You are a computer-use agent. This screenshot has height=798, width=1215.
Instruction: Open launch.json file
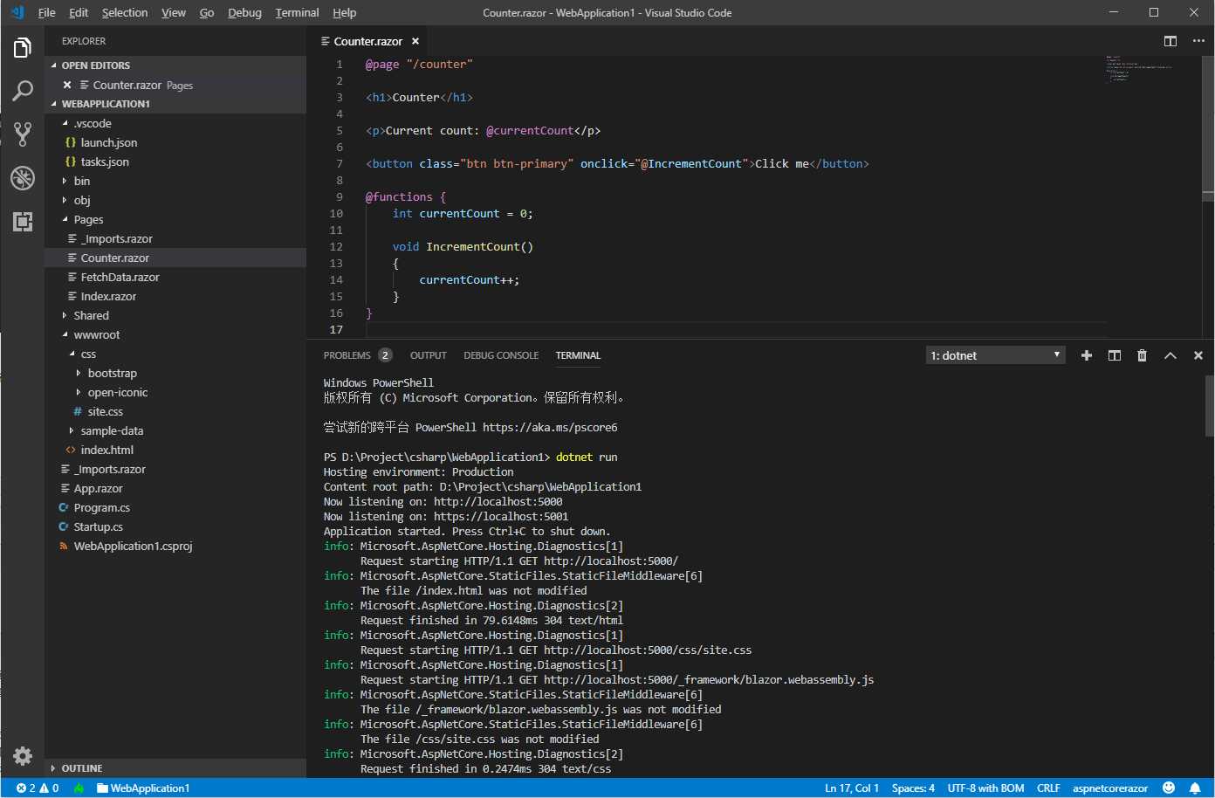click(175, 142)
